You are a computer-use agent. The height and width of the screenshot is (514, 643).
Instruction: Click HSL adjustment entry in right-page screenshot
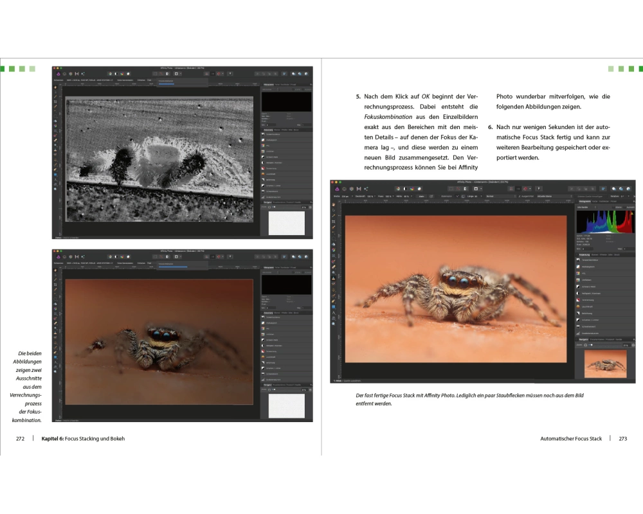[x=584, y=272]
